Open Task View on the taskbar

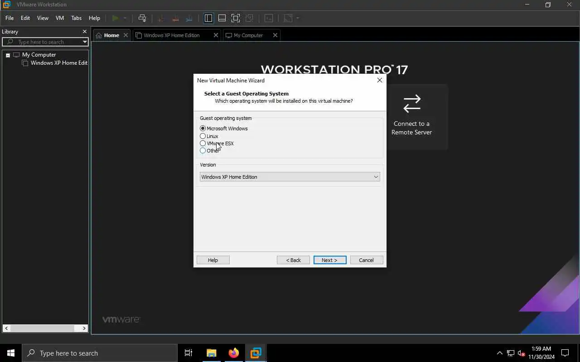(x=188, y=353)
